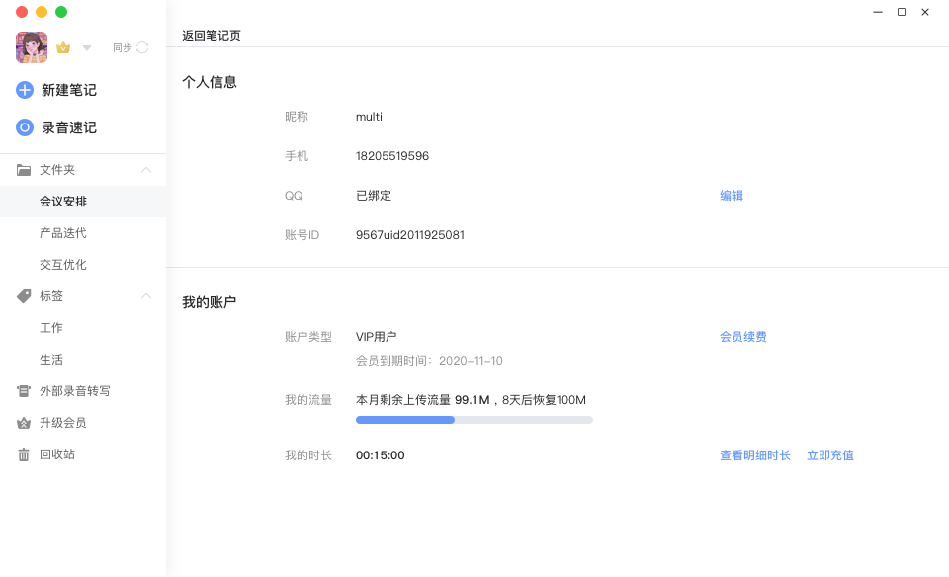This screenshot has height=577, width=949.
Task: Click the 标签 tag icon
Action: [24, 296]
